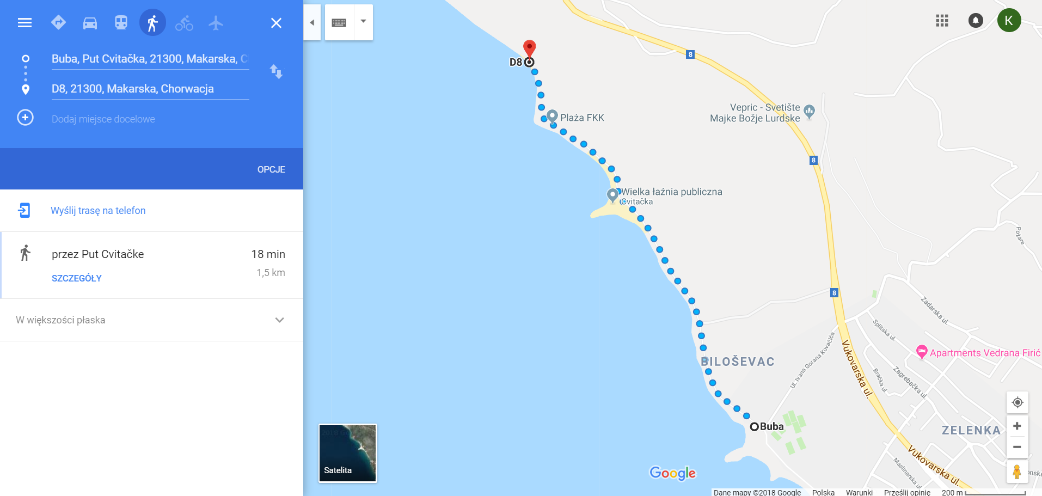The image size is (1042, 496).
Task: Select the walking travel mode
Action: tap(152, 23)
